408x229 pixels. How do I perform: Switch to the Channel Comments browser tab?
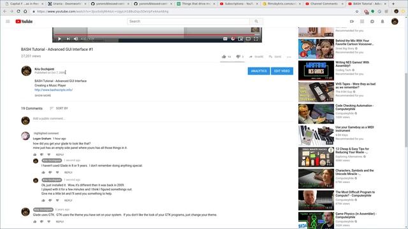point(324,4)
